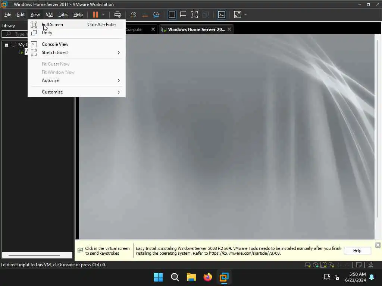The image size is (382, 286).
Task: Open the Edit menu
Action: click(21, 15)
